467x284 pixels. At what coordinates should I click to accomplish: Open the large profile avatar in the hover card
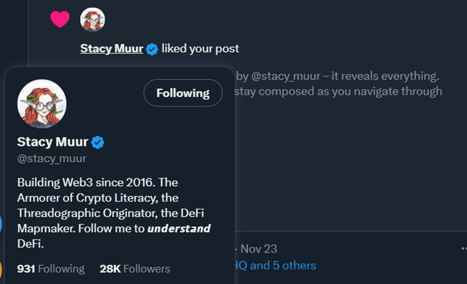[42, 103]
